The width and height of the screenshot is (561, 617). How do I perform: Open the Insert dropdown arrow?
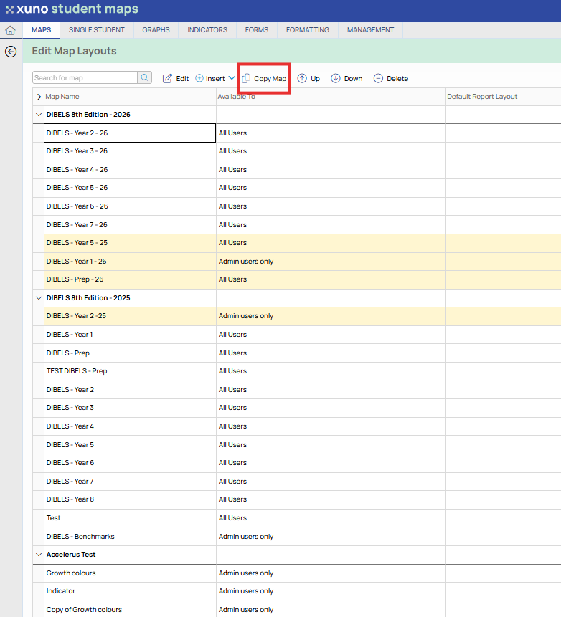232,78
